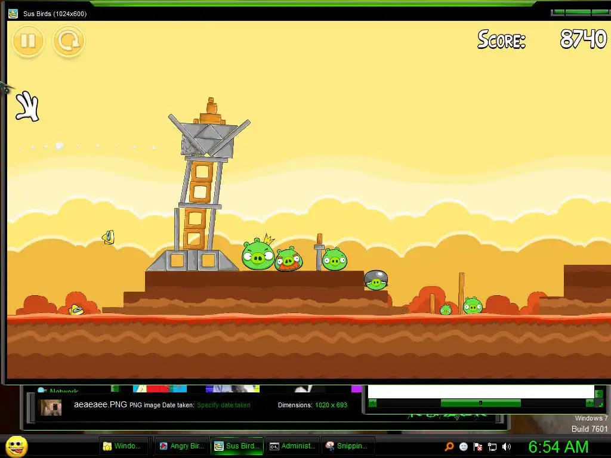Open the network tray icon

(x=492, y=447)
